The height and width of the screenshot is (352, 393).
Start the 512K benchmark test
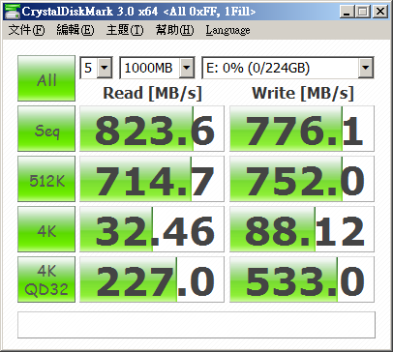(x=46, y=179)
